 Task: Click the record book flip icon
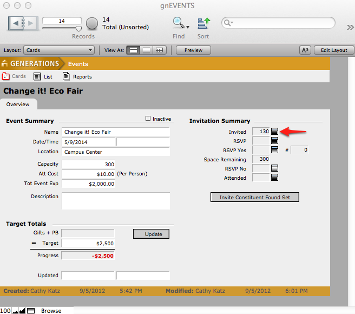(24, 23)
